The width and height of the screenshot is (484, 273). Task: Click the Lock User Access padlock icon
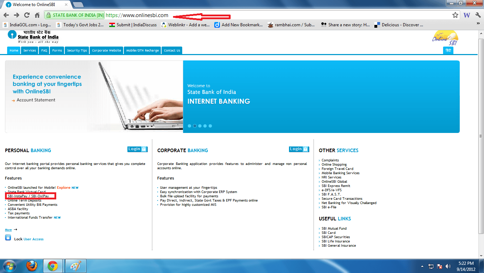click(x=8, y=238)
